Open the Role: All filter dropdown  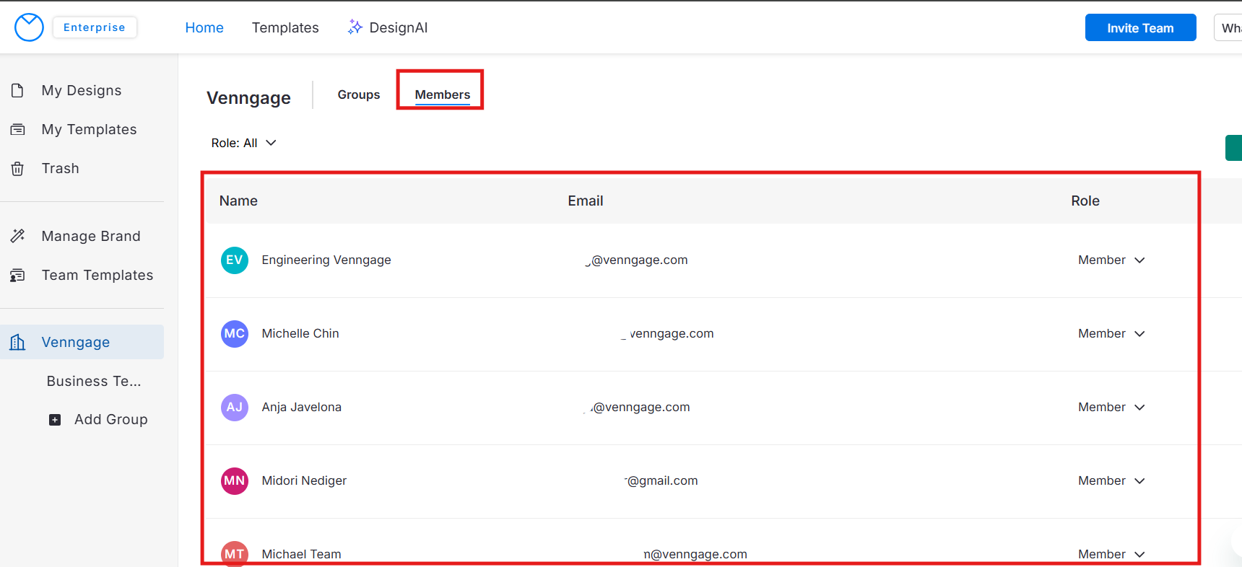click(243, 143)
